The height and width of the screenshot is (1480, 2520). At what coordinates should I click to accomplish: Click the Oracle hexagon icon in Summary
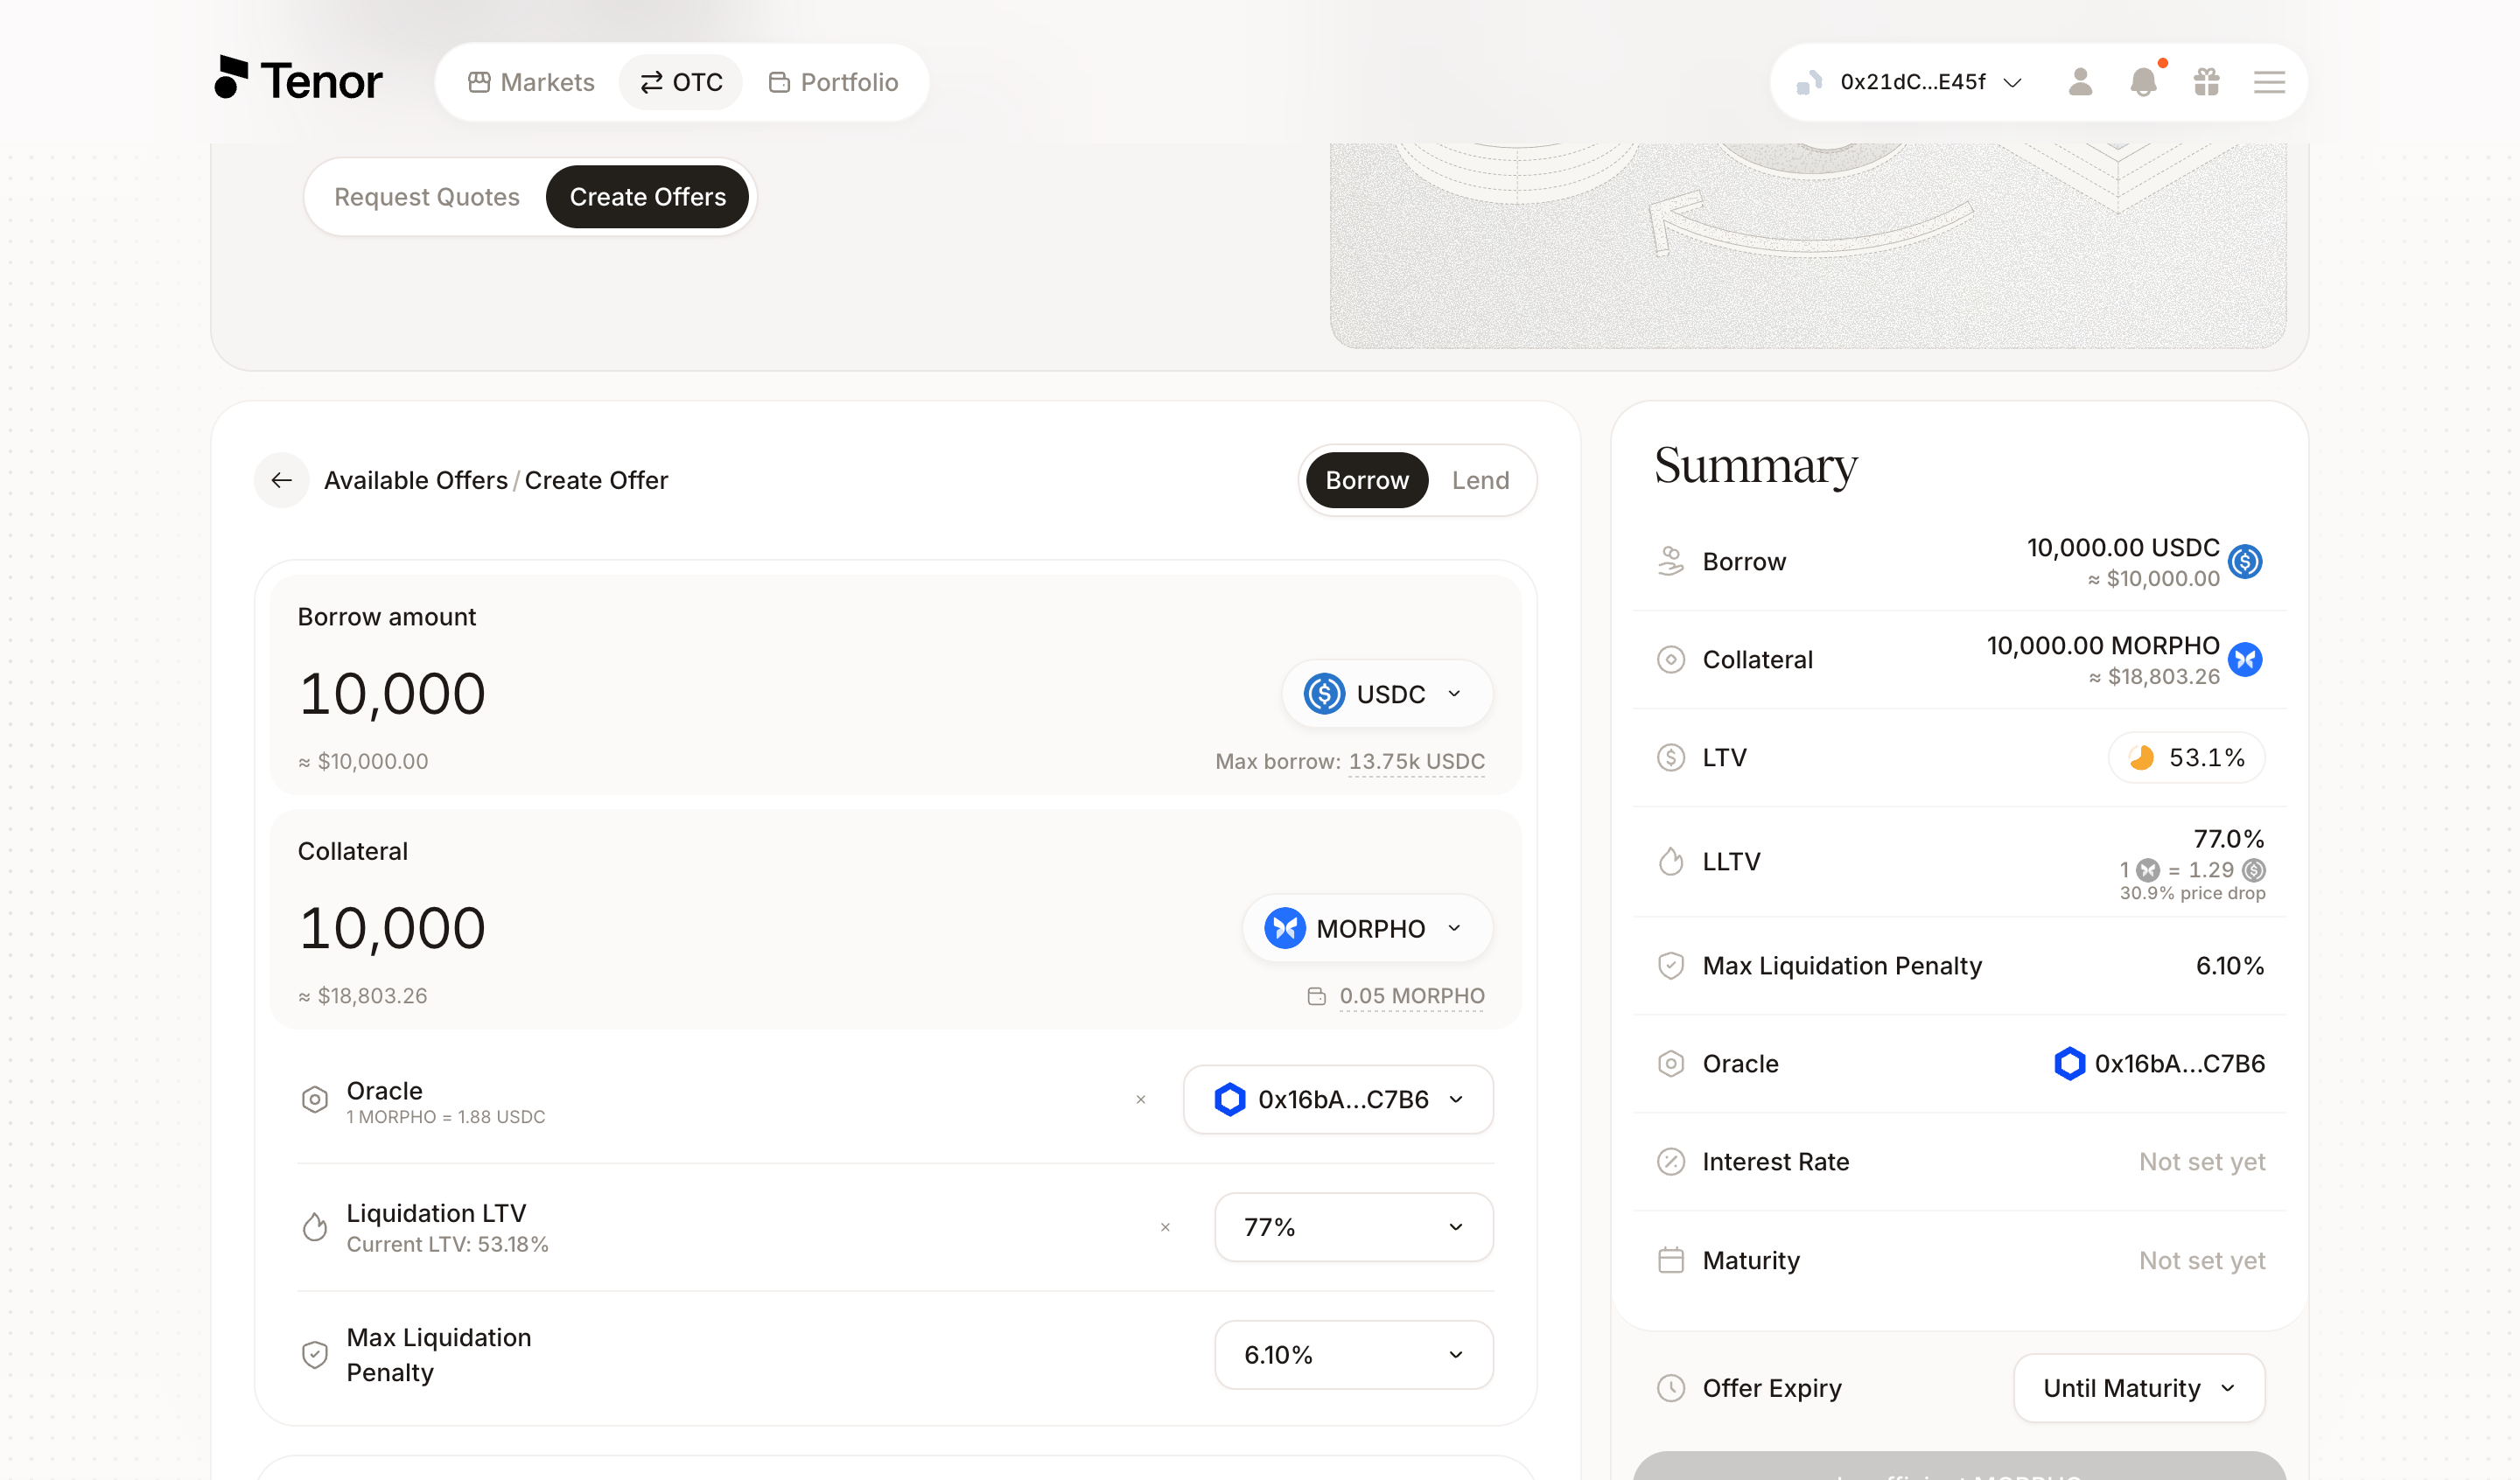click(x=2069, y=1063)
